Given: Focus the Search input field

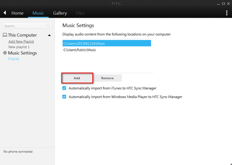Looking at the screenshot, I should 24,26.
